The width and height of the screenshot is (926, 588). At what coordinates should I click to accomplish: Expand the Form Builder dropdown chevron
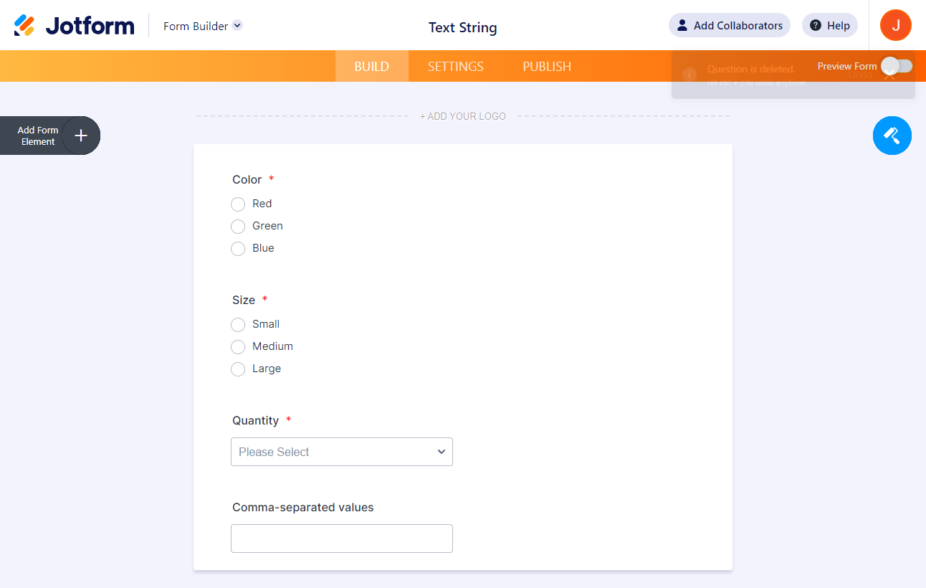tap(238, 26)
